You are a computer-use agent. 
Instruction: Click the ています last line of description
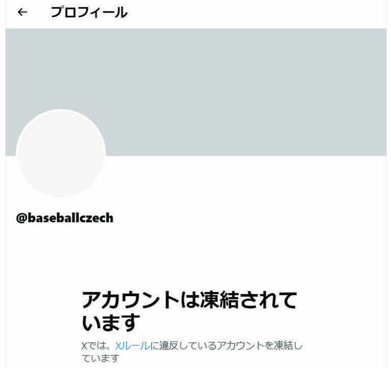tap(100, 358)
